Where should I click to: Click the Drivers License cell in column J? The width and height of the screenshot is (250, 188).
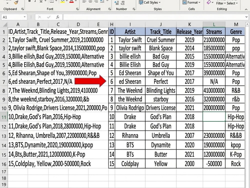click(161, 108)
